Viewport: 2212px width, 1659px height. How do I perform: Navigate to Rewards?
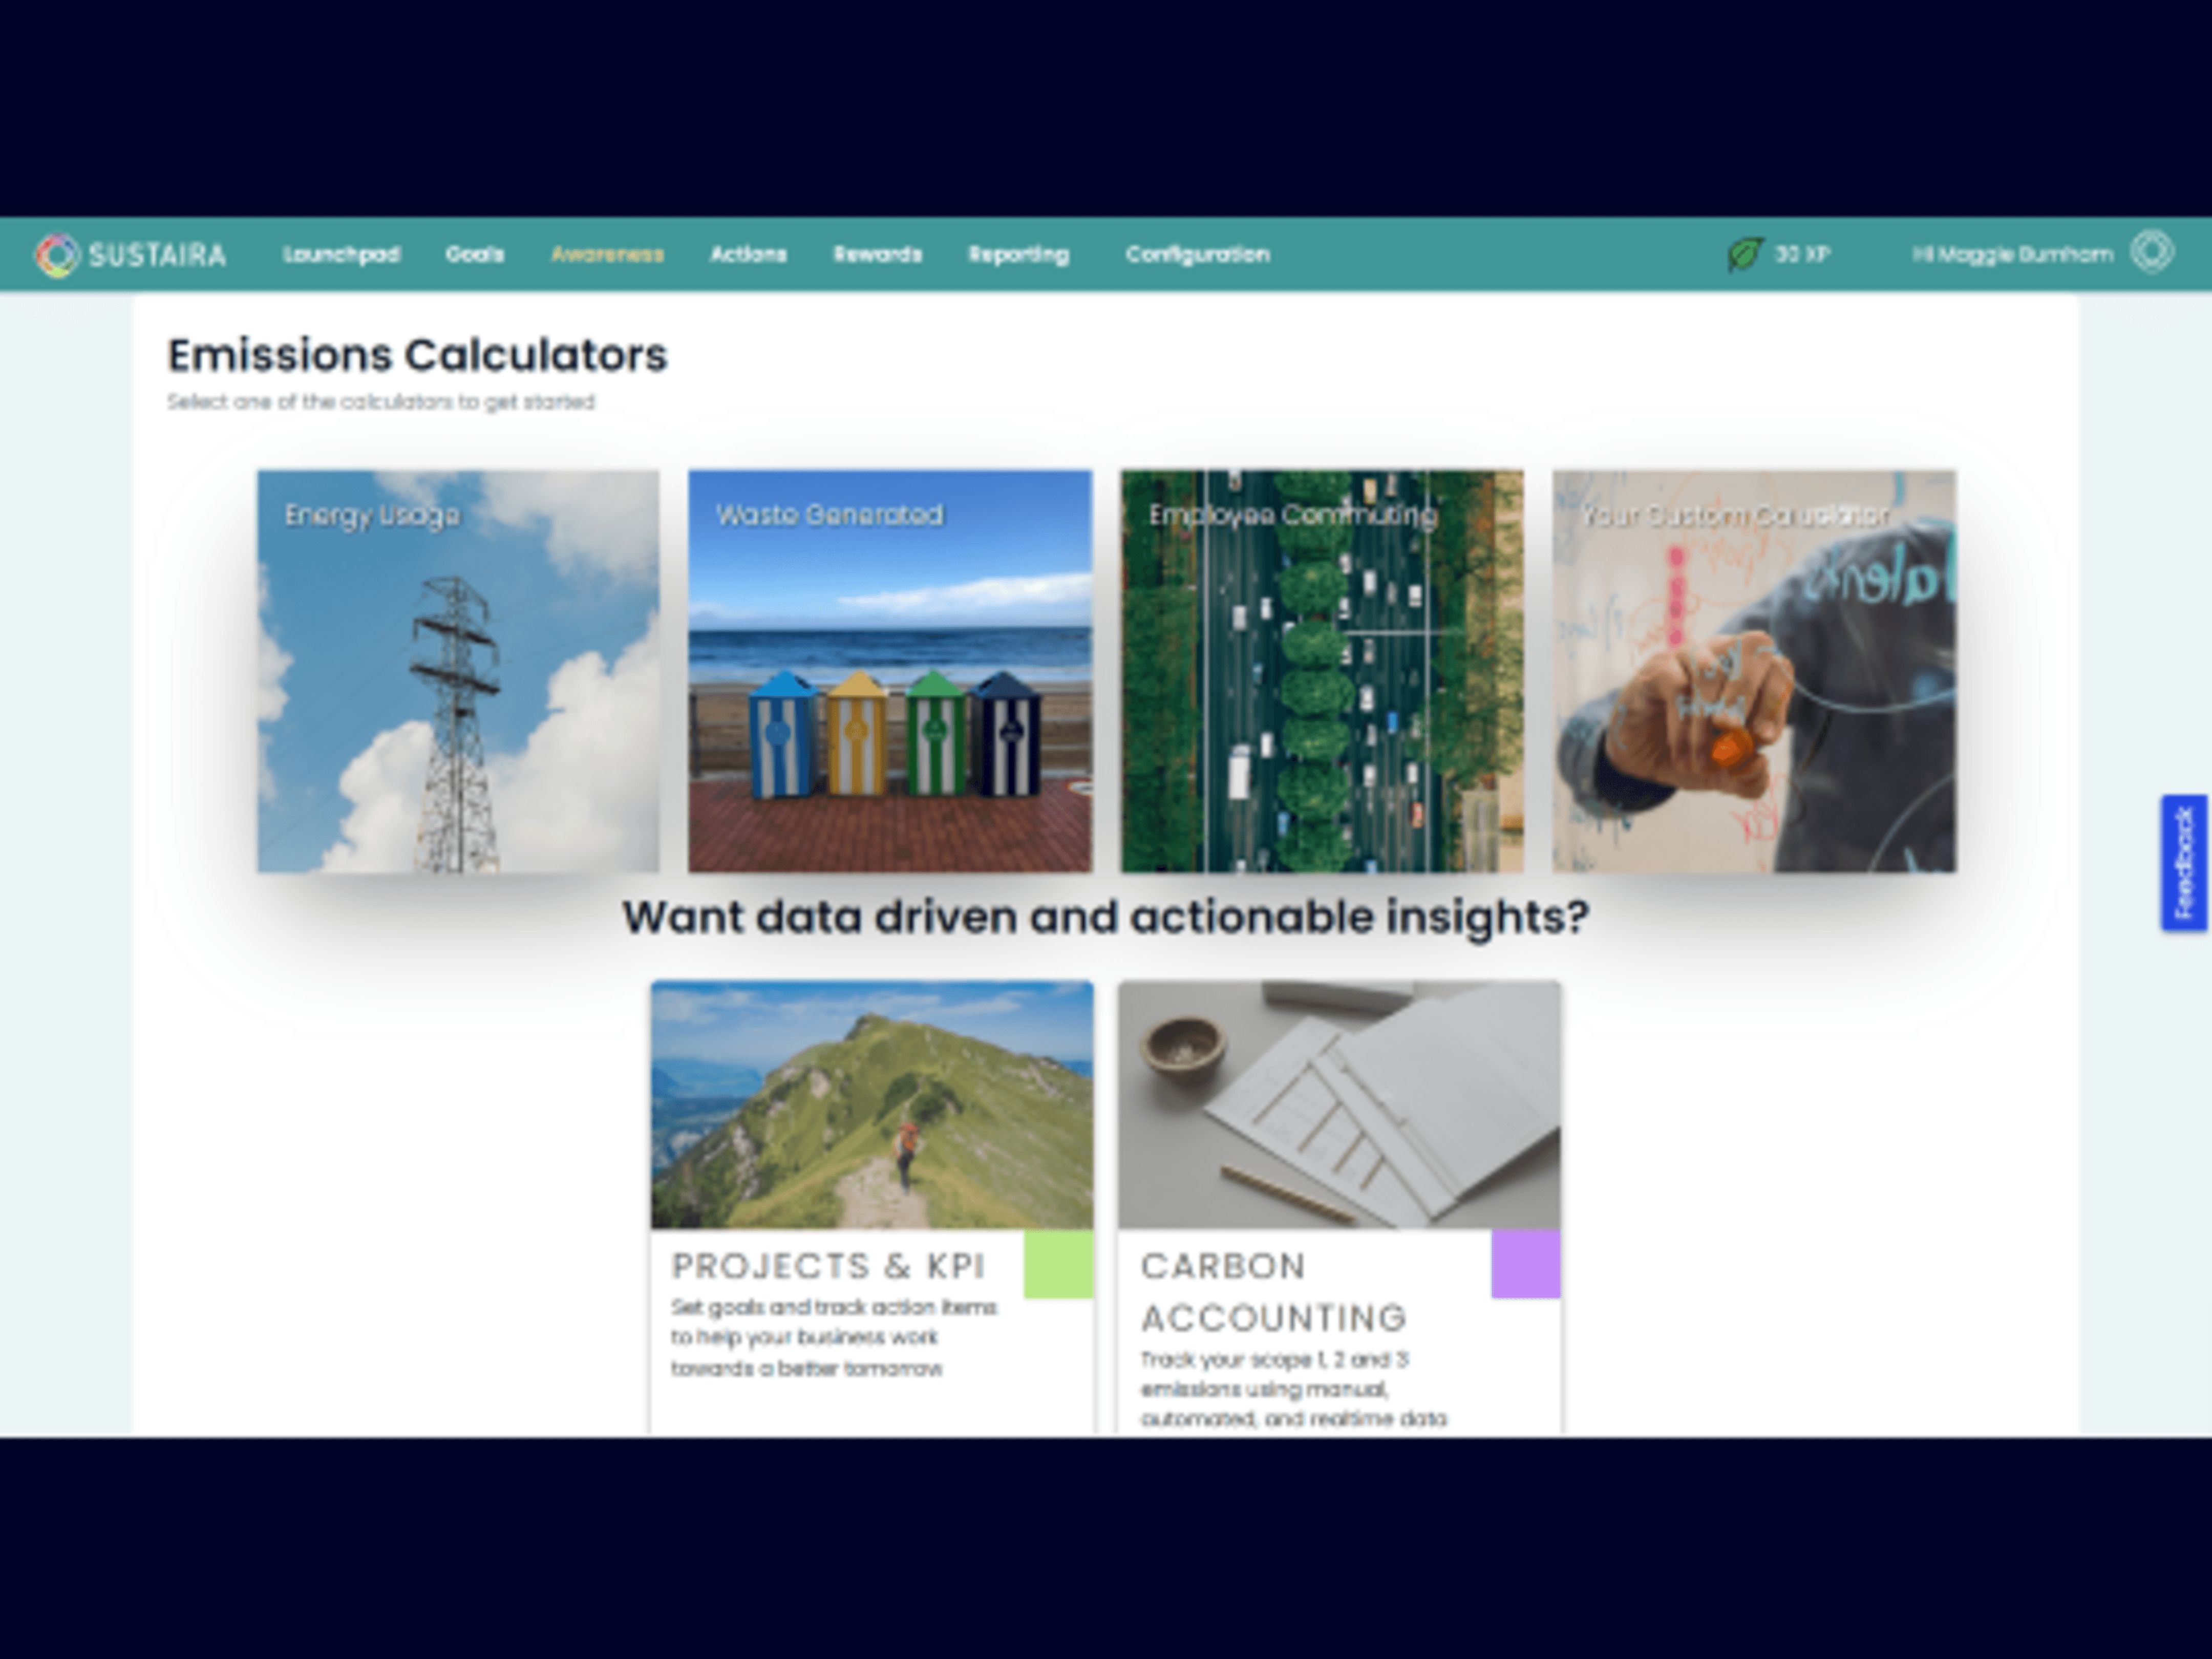coord(877,254)
